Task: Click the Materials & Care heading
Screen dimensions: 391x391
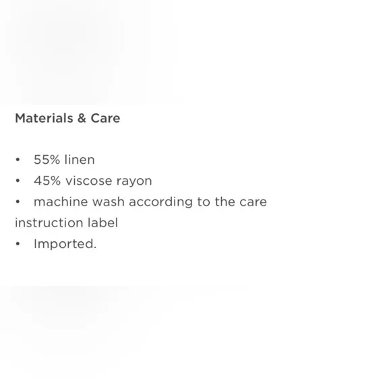Action: coord(67,118)
